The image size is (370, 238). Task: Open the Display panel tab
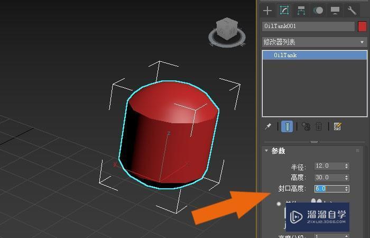pyautogui.click(x=335, y=11)
